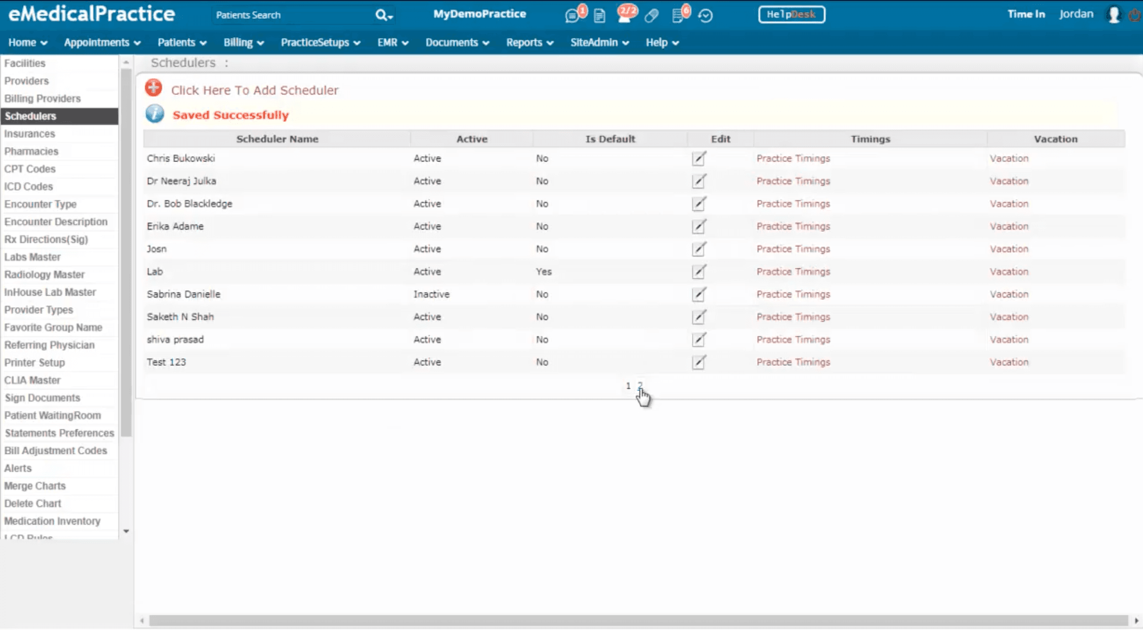
Task: Open the EMR menu
Action: (392, 42)
